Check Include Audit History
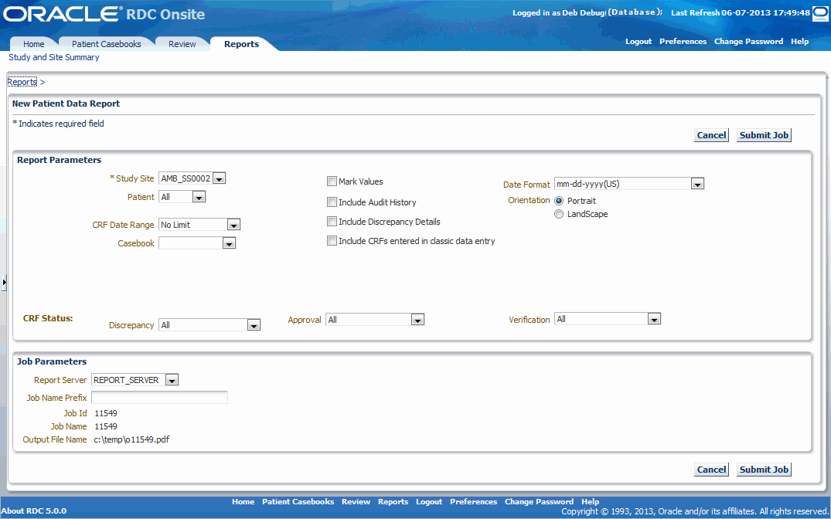The height and width of the screenshot is (519, 831). (332, 202)
